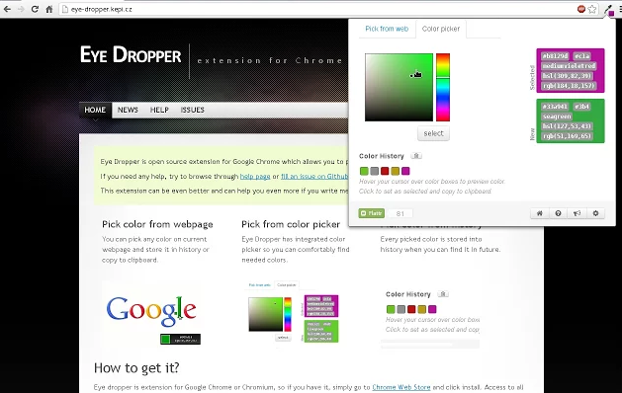Pick the green swatch in Color History
This screenshot has height=393, width=622.
364,171
